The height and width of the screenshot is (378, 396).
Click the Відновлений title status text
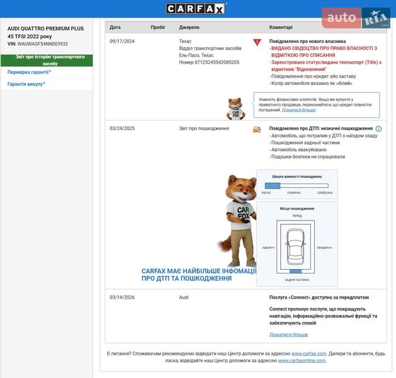pyautogui.click(x=325, y=66)
